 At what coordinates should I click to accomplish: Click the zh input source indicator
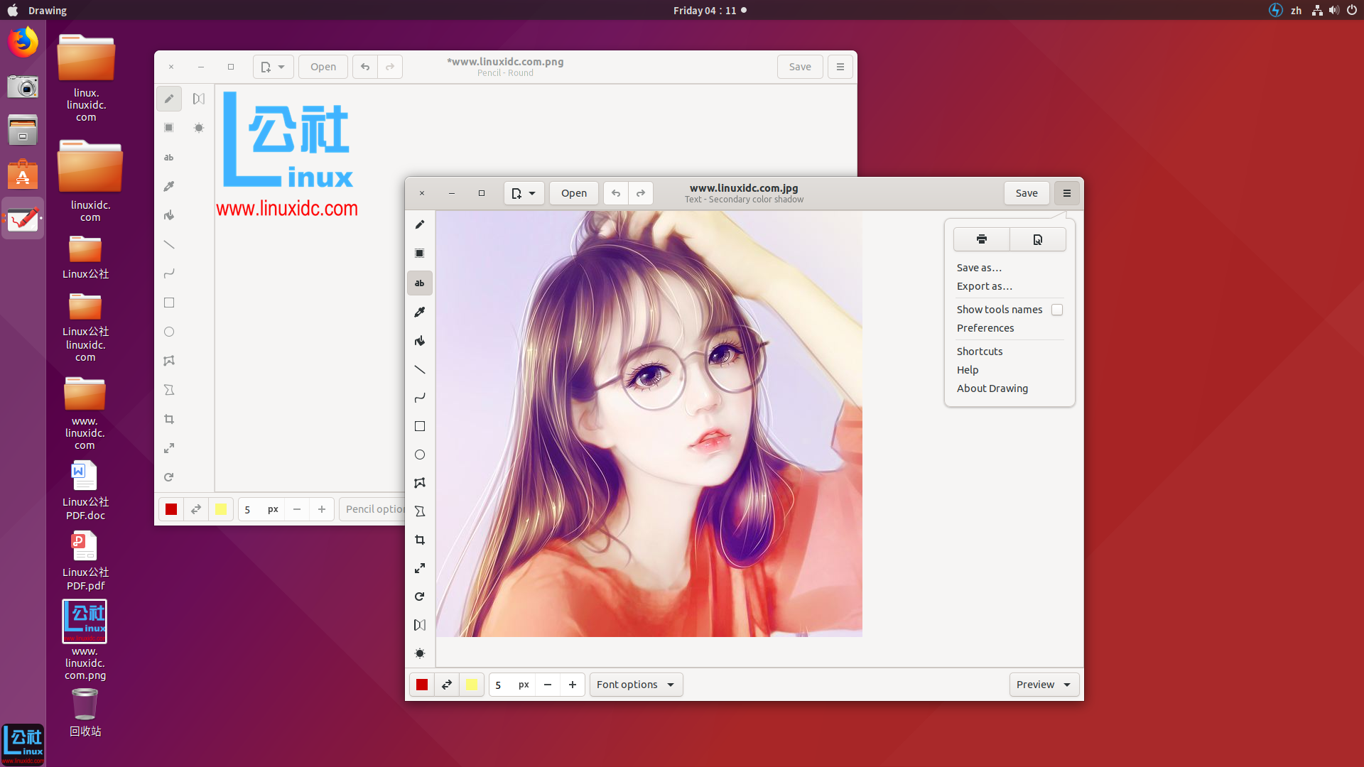point(1297,11)
